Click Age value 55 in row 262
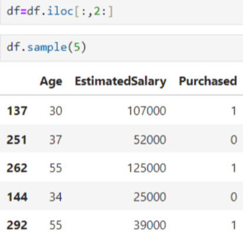The height and width of the screenshot is (238, 243). tap(56, 168)
